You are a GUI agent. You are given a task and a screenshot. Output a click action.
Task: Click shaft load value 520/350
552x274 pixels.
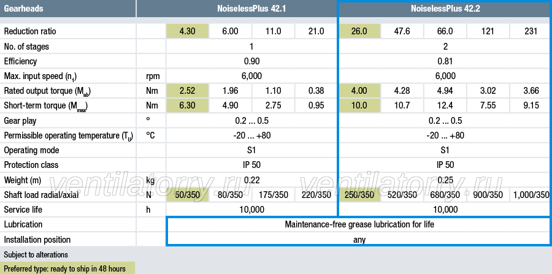tap(402, 195)
